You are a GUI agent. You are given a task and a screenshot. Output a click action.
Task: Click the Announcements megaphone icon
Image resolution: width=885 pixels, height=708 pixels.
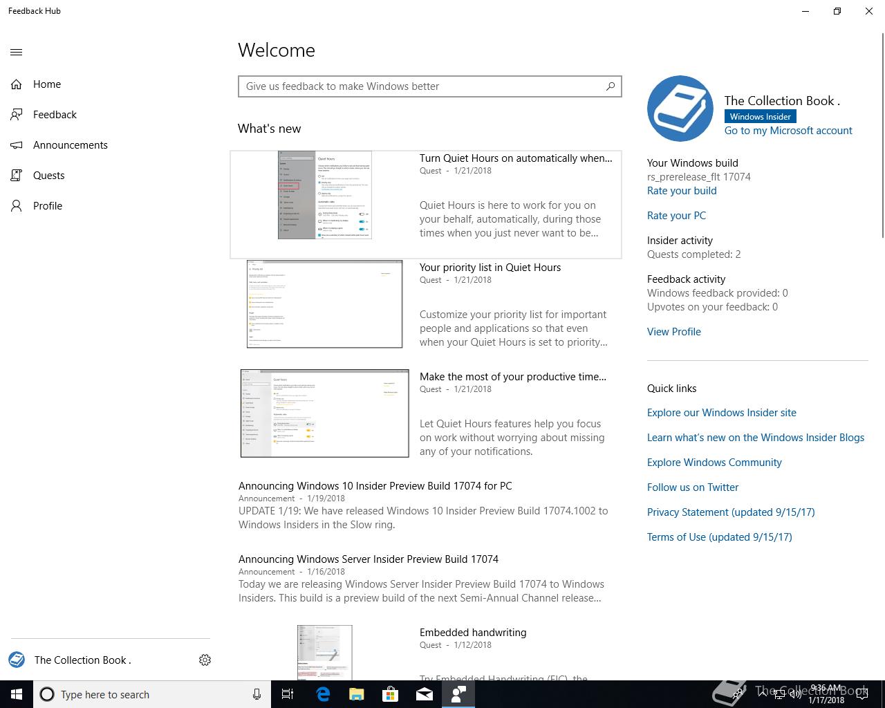[x=17, y=145]
